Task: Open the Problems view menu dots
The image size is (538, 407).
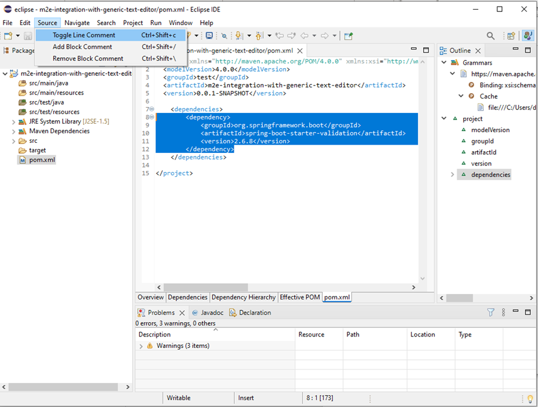Action: pyautogui.click(x=503, y=313)
